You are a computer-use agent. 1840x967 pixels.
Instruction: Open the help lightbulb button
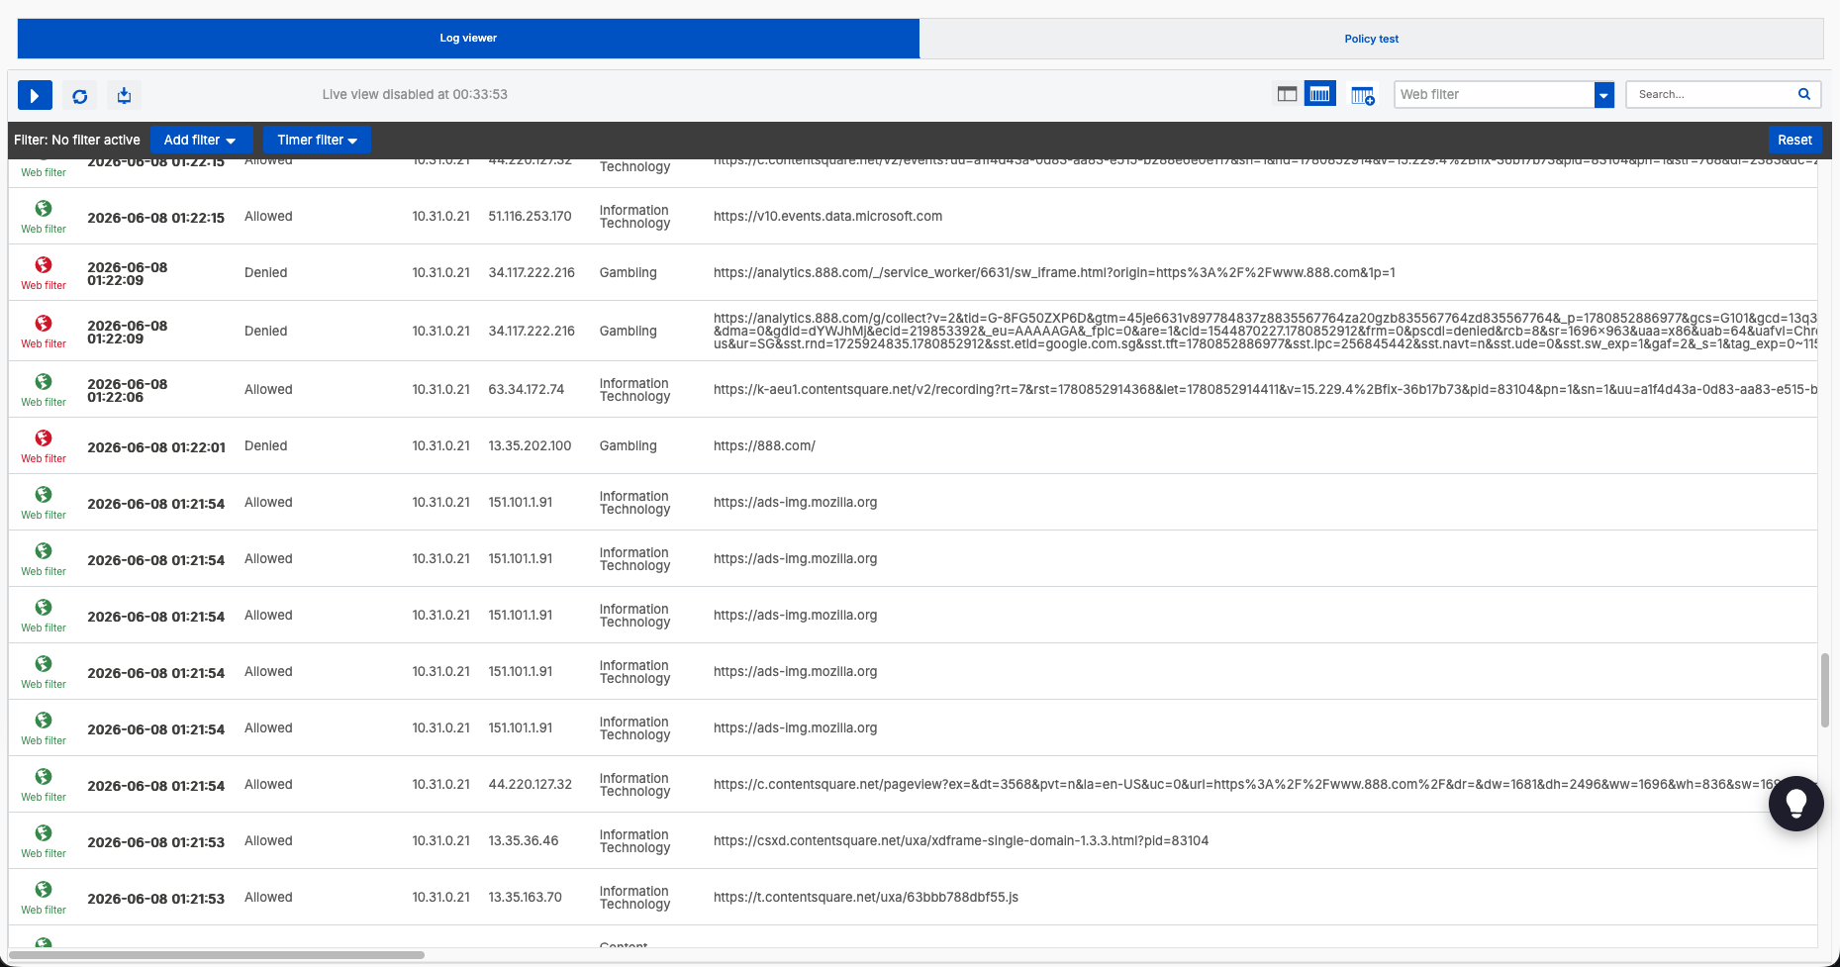pyautogui.click(x=1795, y=804)
